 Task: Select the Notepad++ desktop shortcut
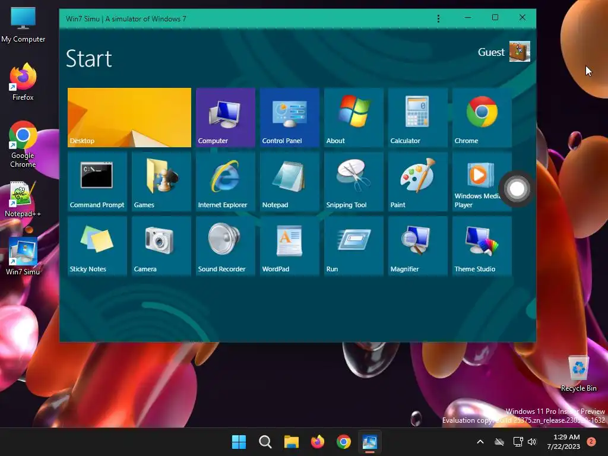pyautogui.click(x=23, y=199)
